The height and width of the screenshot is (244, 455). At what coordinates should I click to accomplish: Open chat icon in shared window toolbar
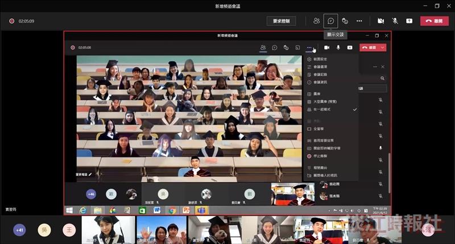coord(275,47)
